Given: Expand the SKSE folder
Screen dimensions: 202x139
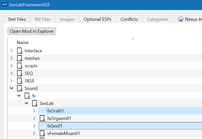Looking at the screenshot, I should click(x=12, y=81).
